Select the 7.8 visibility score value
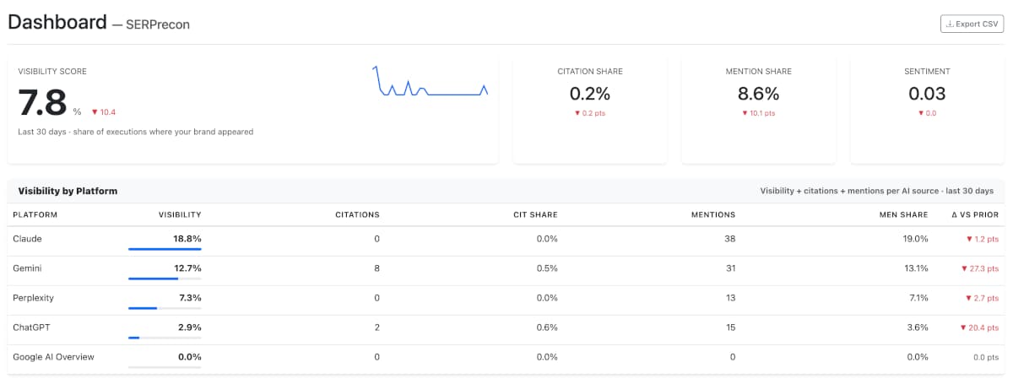1013x379 pixels. click(42, 103)
